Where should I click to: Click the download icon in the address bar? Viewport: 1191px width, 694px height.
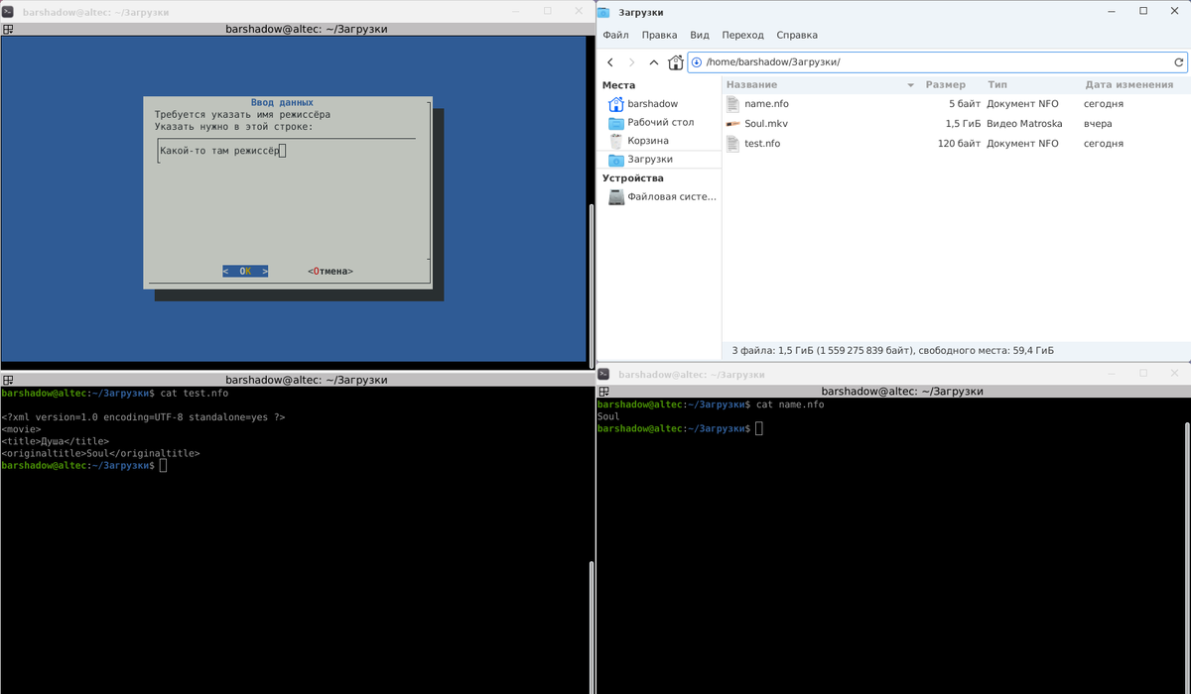697,62
